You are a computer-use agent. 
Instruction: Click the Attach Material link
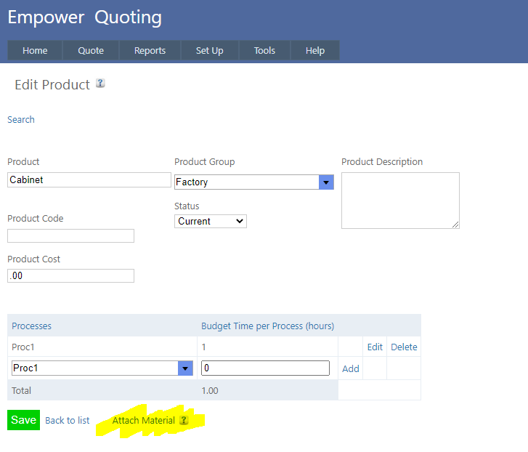(143, 420)
